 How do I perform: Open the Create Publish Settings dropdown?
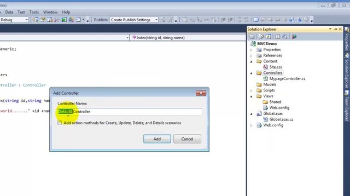point(156,20)
